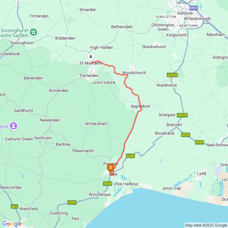Select the Rye Harbour label

pyautogui.click(x=127, y=184)
